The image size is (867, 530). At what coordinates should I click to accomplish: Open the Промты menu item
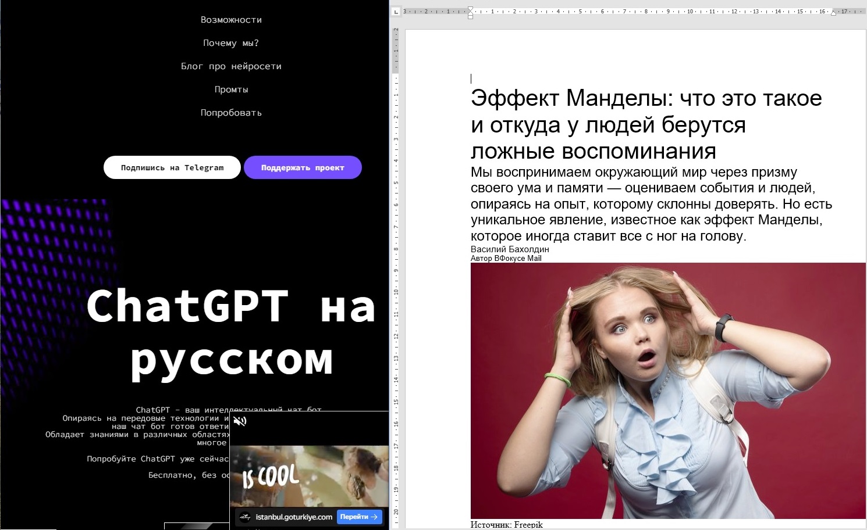(231, 89)
